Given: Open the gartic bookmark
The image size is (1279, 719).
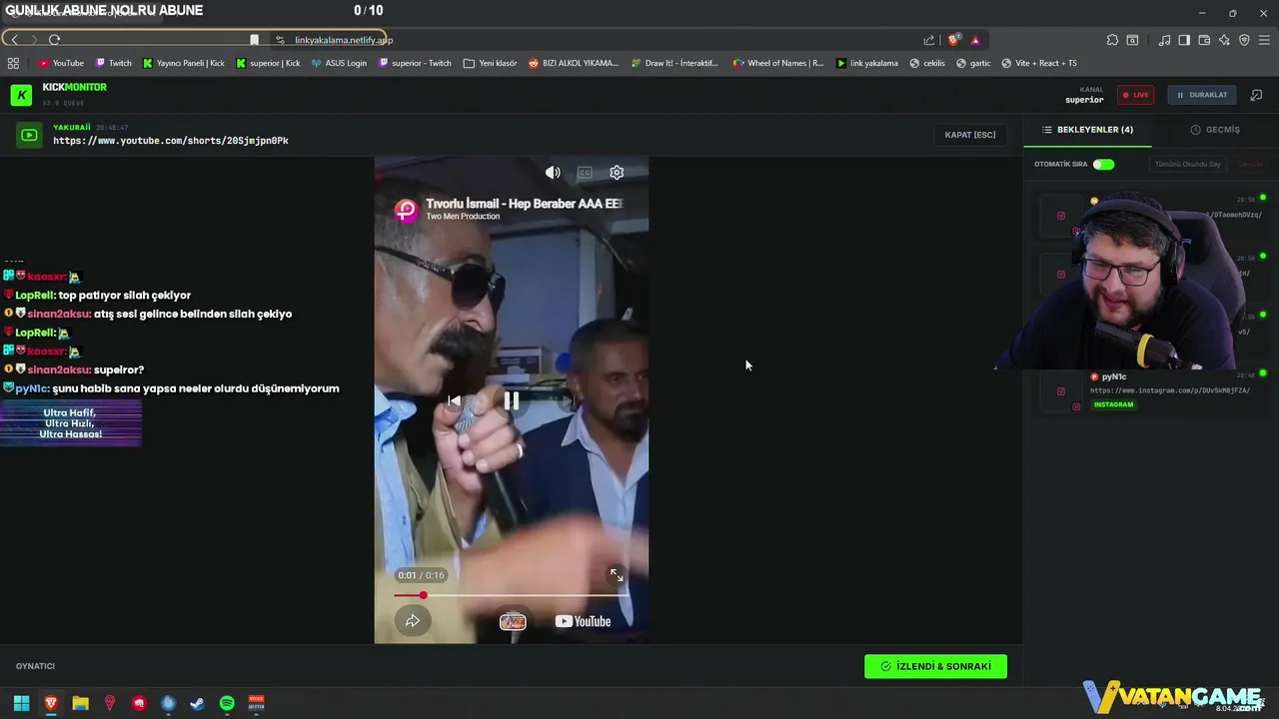Looking at the screenshot, I should (973, 63).
